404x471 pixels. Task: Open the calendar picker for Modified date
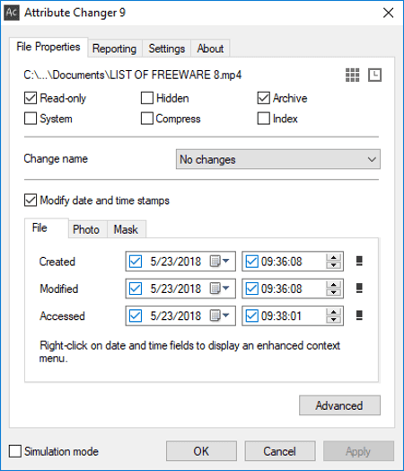(x=219, y=289)
